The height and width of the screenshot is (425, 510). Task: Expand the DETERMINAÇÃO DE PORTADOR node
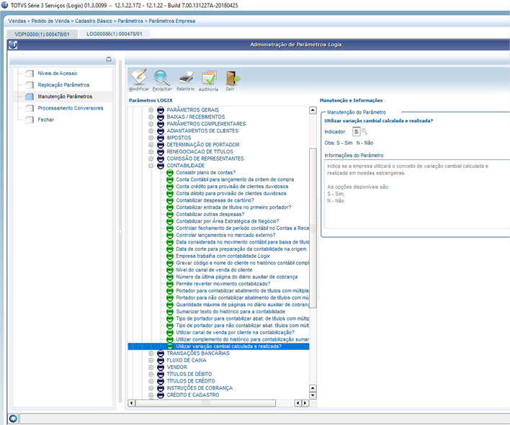(x=151, y=145)
